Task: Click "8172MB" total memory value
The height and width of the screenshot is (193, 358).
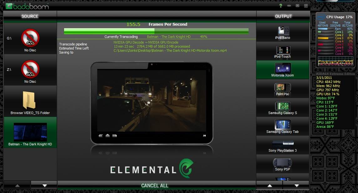Action: [x=347, y=26]
